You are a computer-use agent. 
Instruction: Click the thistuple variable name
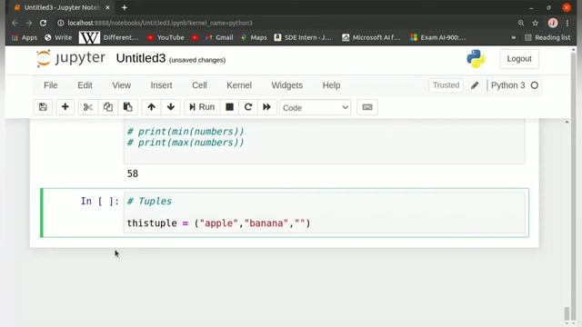pos(152,223)
